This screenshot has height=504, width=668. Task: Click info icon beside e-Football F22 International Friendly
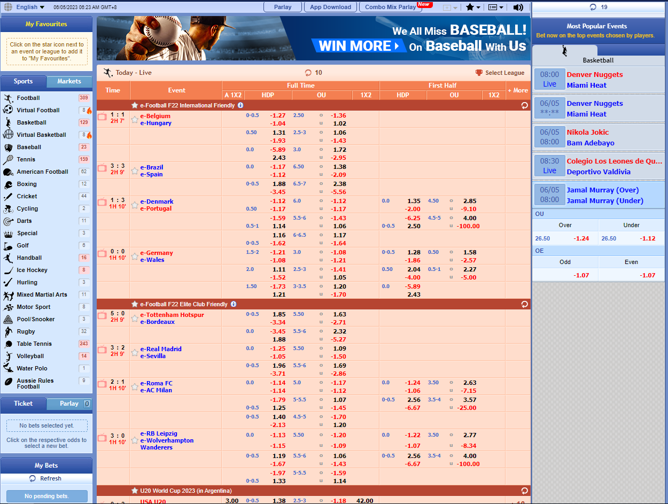pyautogui.click(x=240, y=105)
